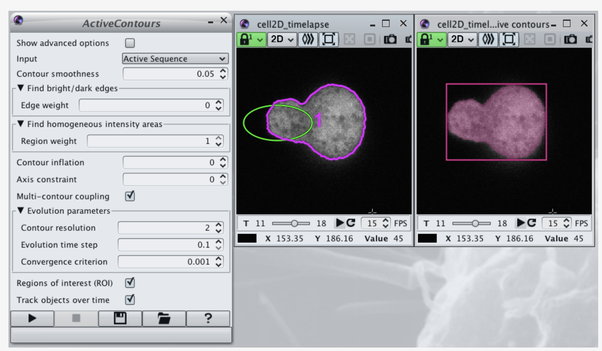Take a snapshot of the cell2D_timelapse viewer
This screenshot has width=602, height=351.
[390, 39]
